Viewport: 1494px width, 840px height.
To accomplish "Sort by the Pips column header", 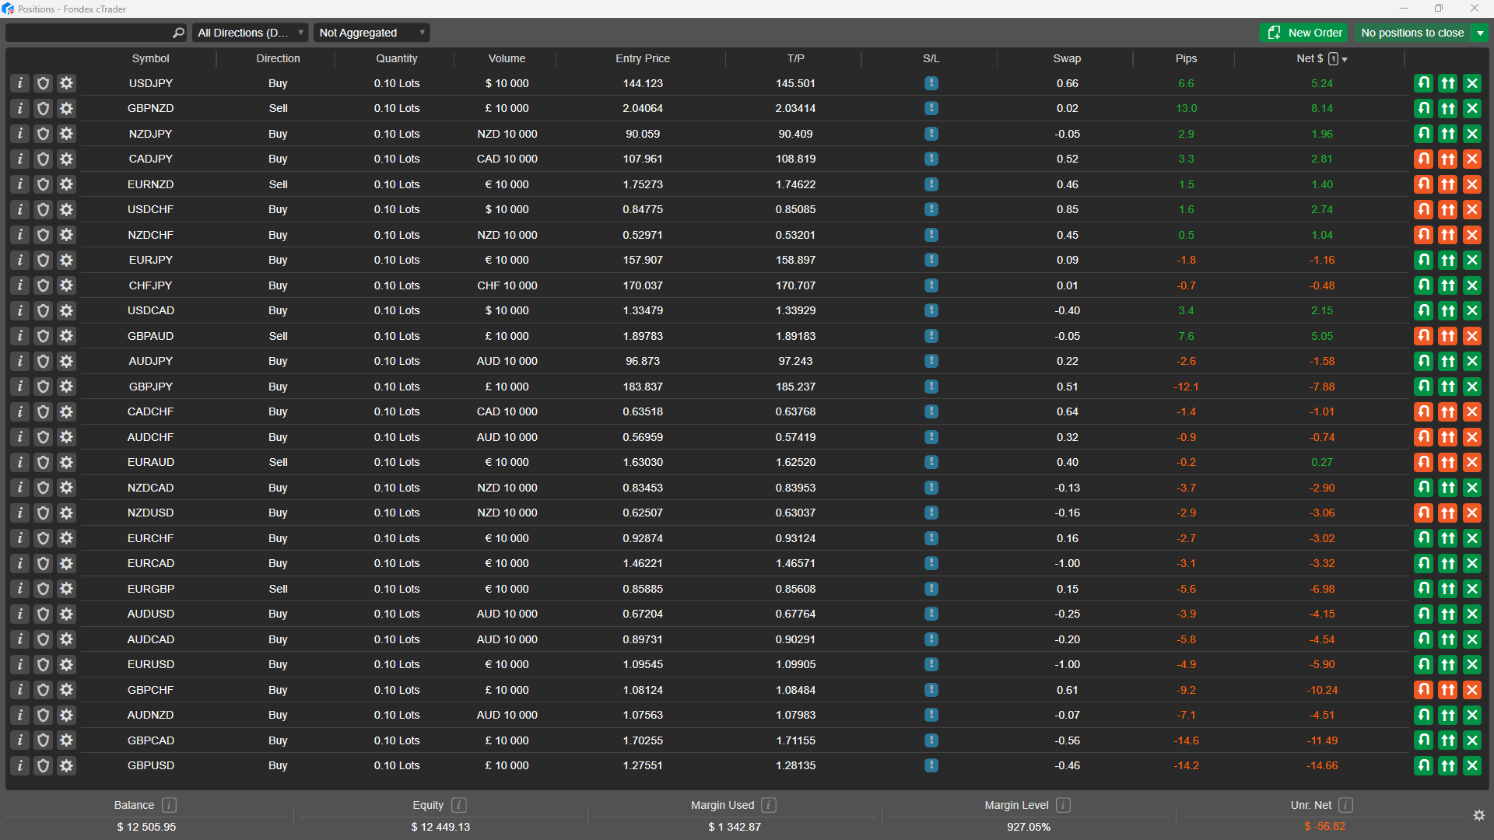I will click(1186, 58).
